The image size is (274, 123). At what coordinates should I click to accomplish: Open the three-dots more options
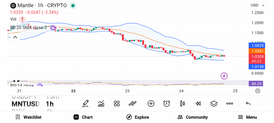click(x=230, y=104)
